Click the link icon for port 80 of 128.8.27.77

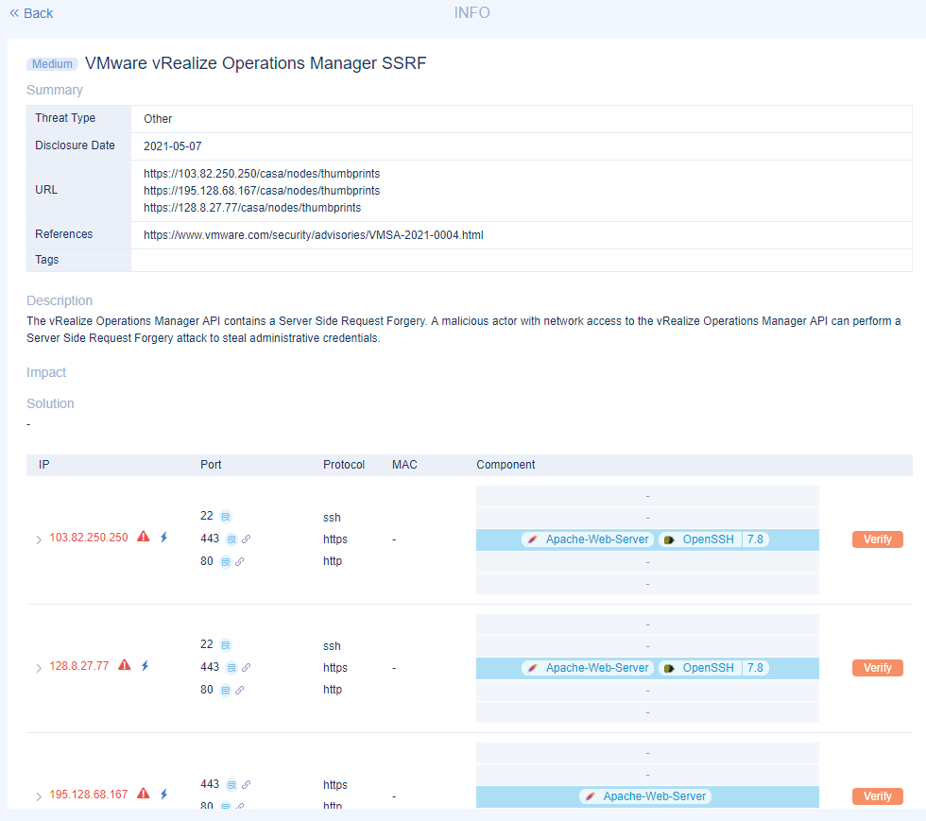pyautogui.click(x=240, y=690)
